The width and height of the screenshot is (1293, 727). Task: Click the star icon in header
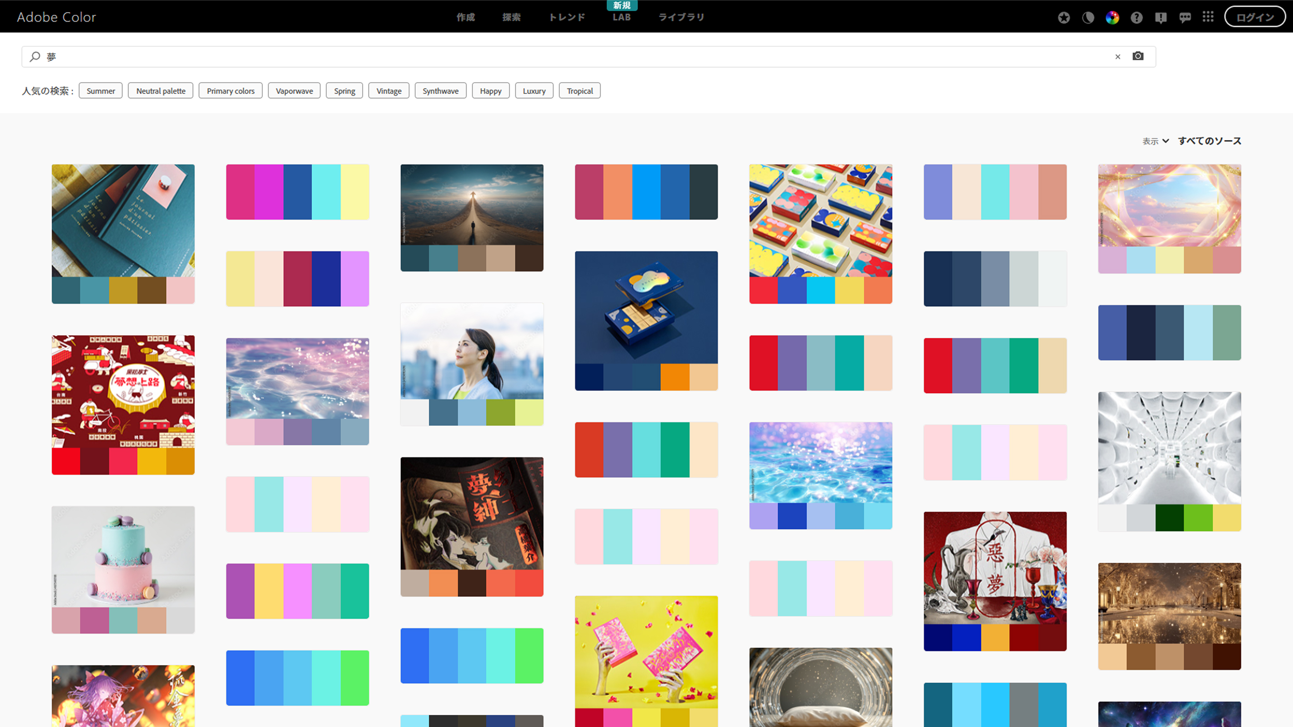(x=1064, y=18)
